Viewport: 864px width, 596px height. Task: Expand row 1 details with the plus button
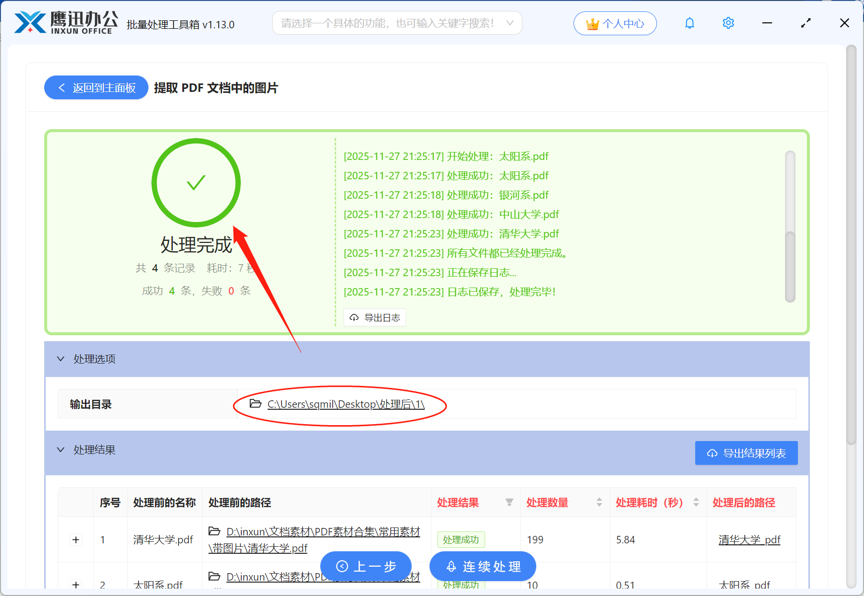pos(75,540)
